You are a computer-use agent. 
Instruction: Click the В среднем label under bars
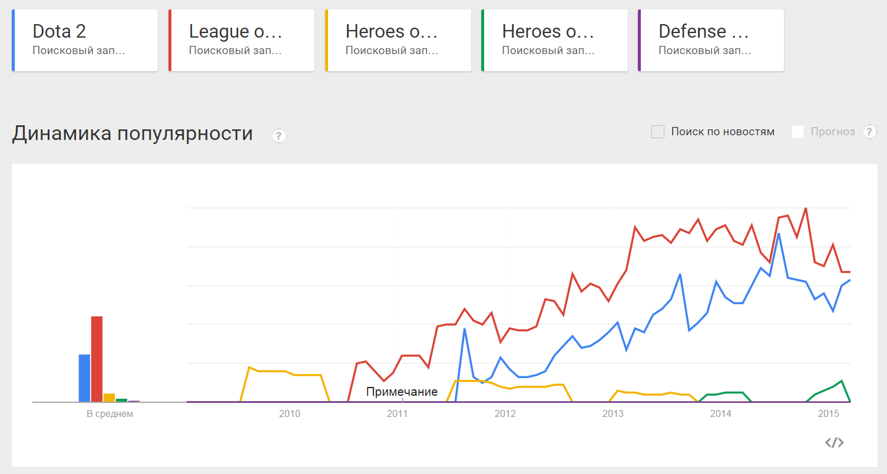(110, 414)
